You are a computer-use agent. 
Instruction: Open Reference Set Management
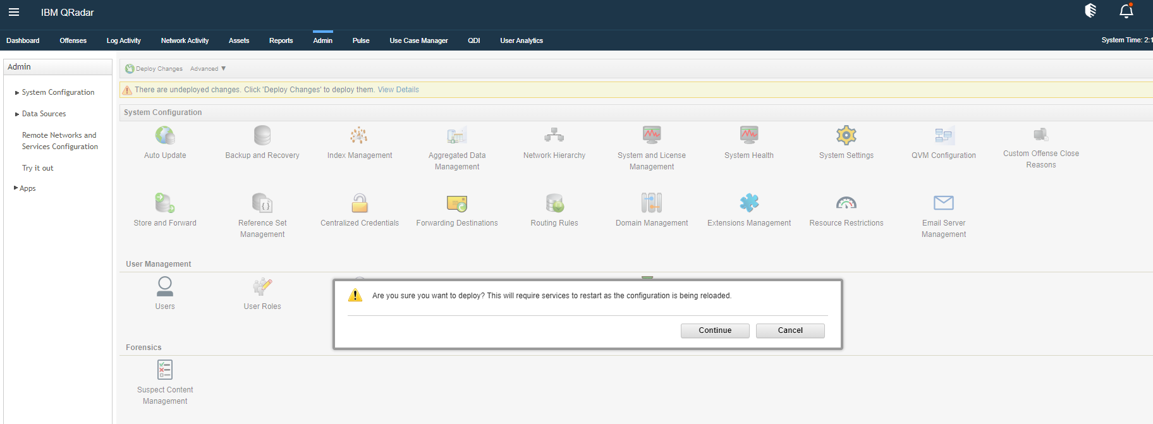[262, 203]
